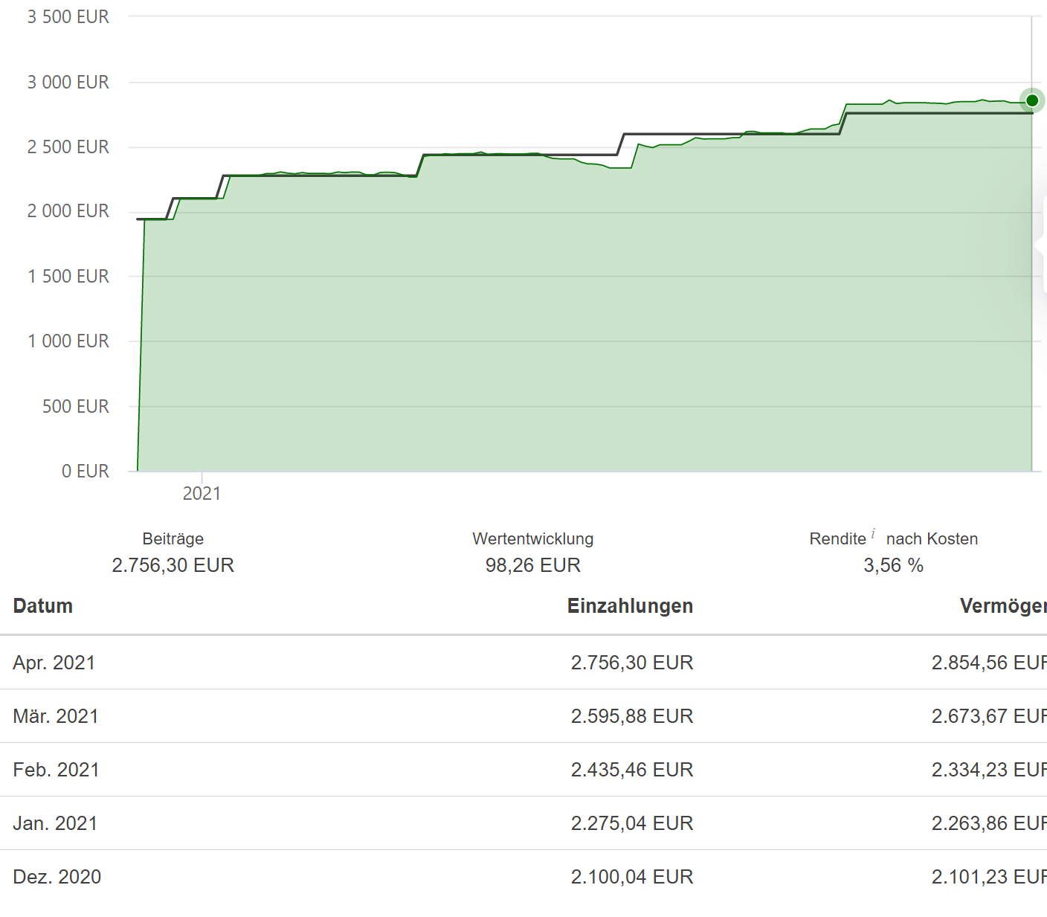Select the Dez. 2020 date cell
Viewport: 1047px width, 917px height.
tap(57, 877)
